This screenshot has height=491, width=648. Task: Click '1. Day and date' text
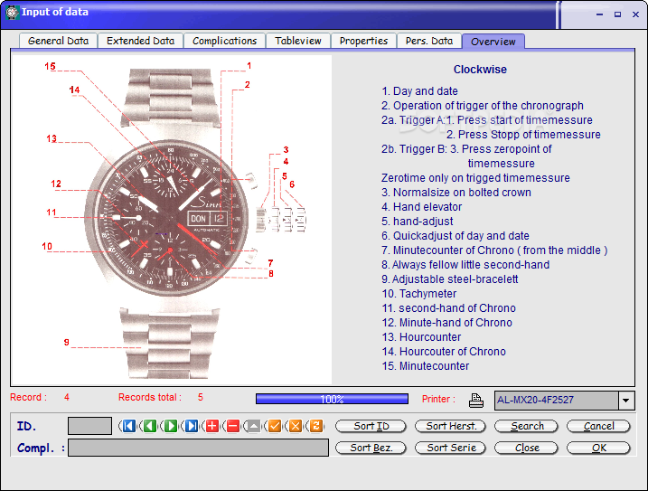point(419,91)
